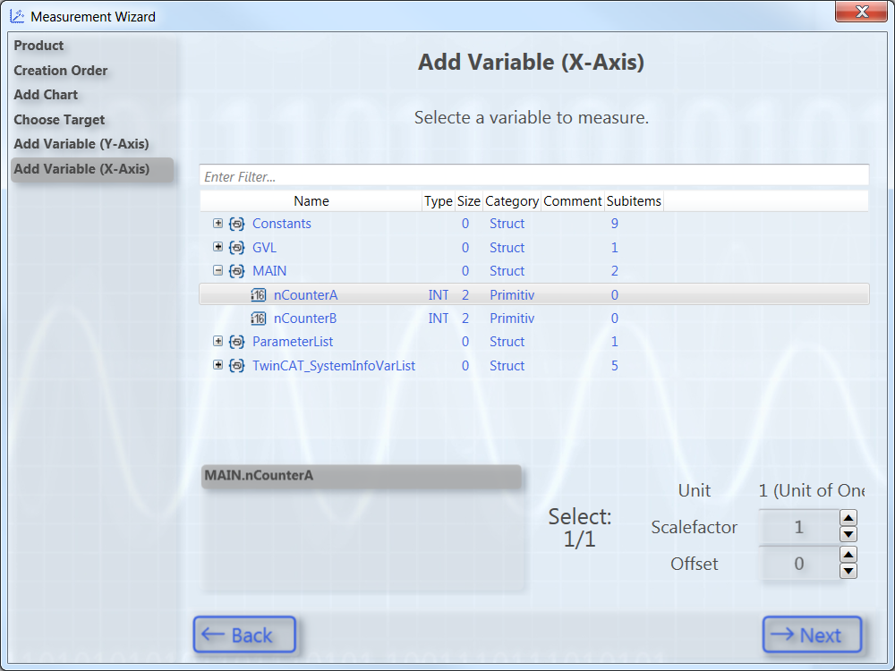Increase the Scalefactor value
Screen dimensions: 895x671
[848, 518]
